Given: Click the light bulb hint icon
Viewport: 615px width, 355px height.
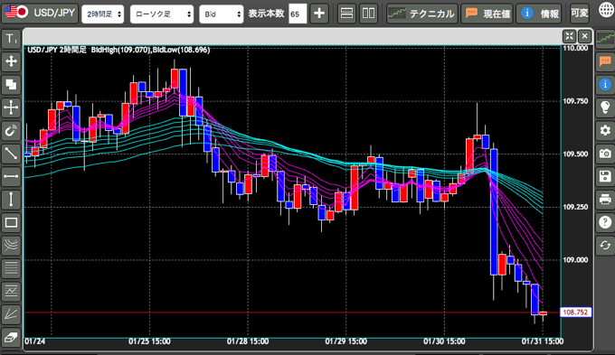Looking at the screenshot, I should pyautogui.click(x=605, y=107).
